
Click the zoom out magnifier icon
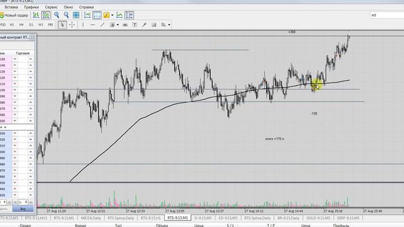point(66,15)
